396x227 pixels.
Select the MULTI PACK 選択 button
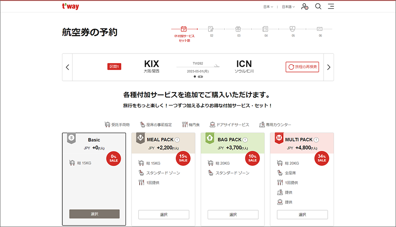pos(302,214)
